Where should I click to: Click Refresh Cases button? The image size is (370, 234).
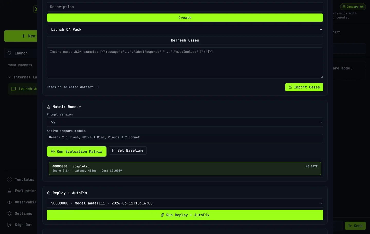tap(185, 40)
